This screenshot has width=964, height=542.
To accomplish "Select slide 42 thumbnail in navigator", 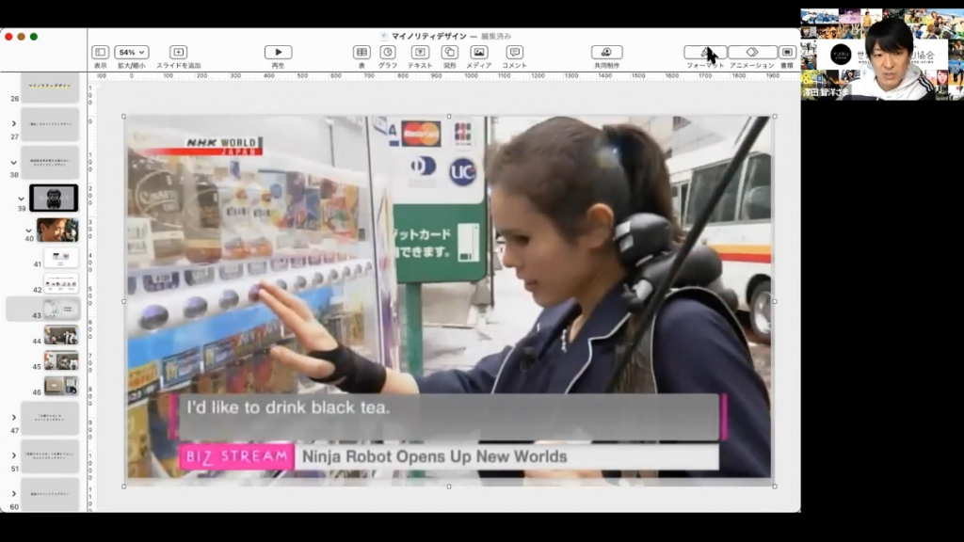I will [x=61, y=283].
